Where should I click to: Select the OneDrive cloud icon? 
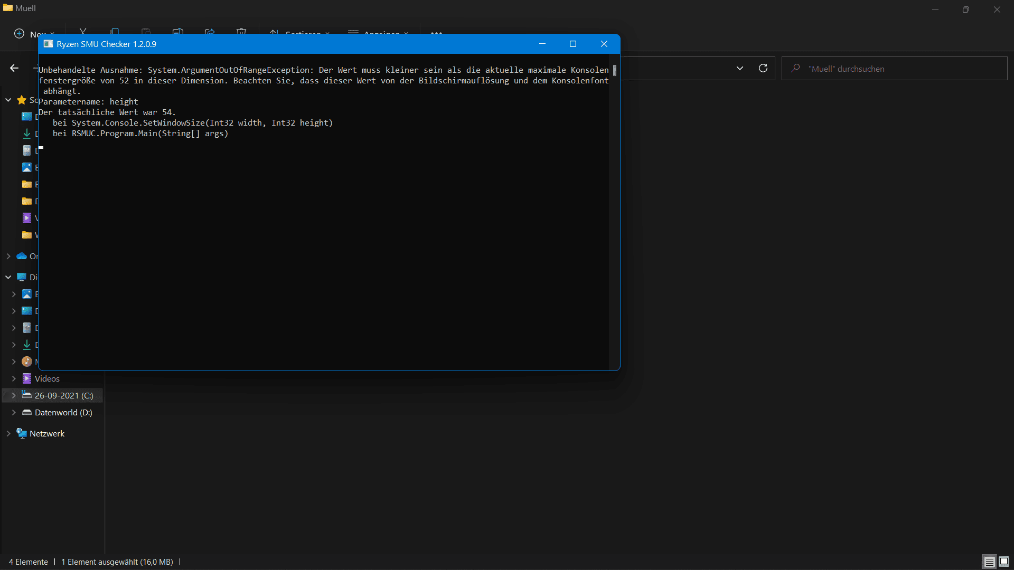point(22,256)
